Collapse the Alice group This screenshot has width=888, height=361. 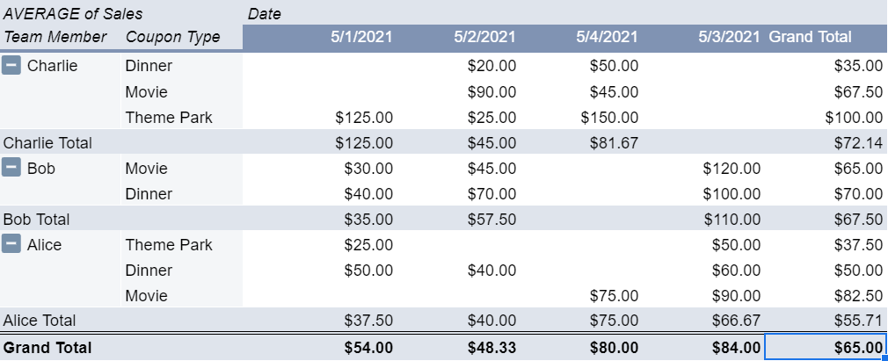coord(11,244)
